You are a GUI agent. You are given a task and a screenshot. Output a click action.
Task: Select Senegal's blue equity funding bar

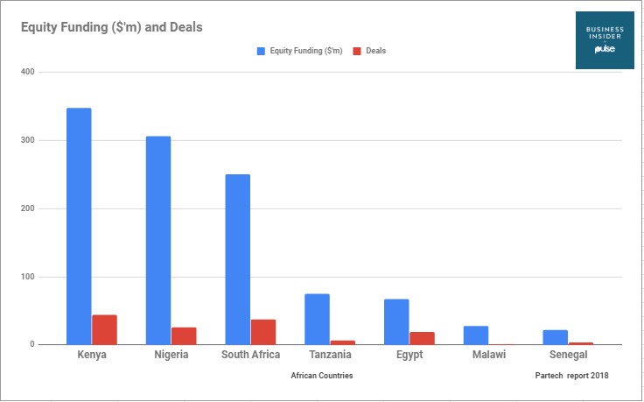[x=556, y=337]
